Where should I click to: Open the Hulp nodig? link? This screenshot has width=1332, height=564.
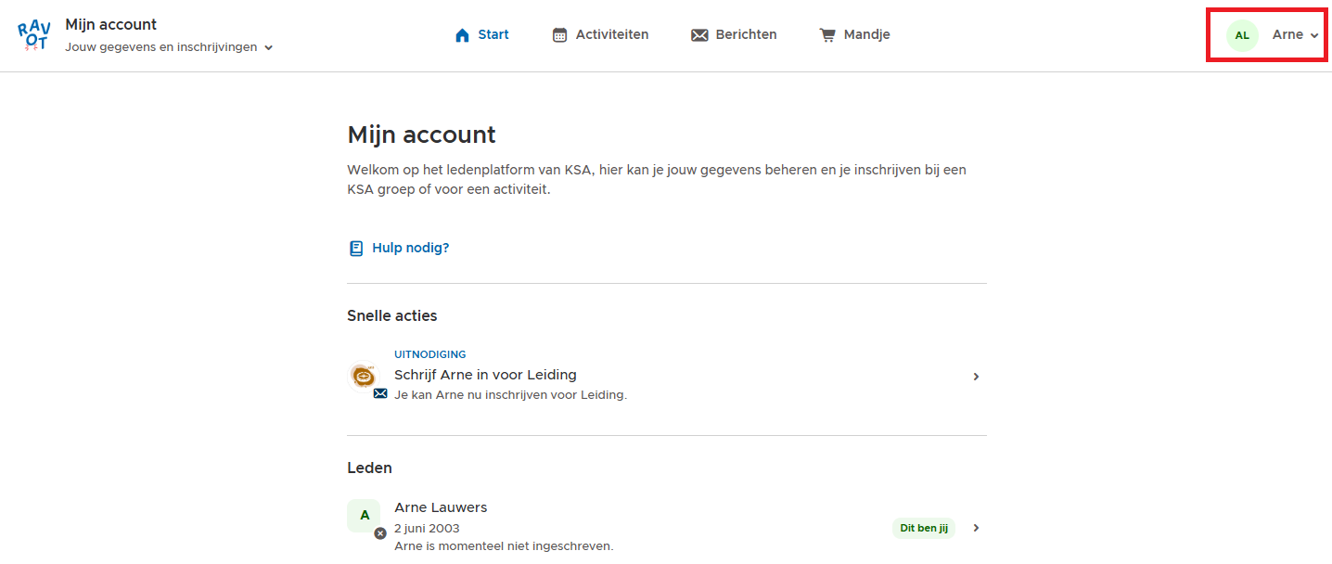coord(399,248)
